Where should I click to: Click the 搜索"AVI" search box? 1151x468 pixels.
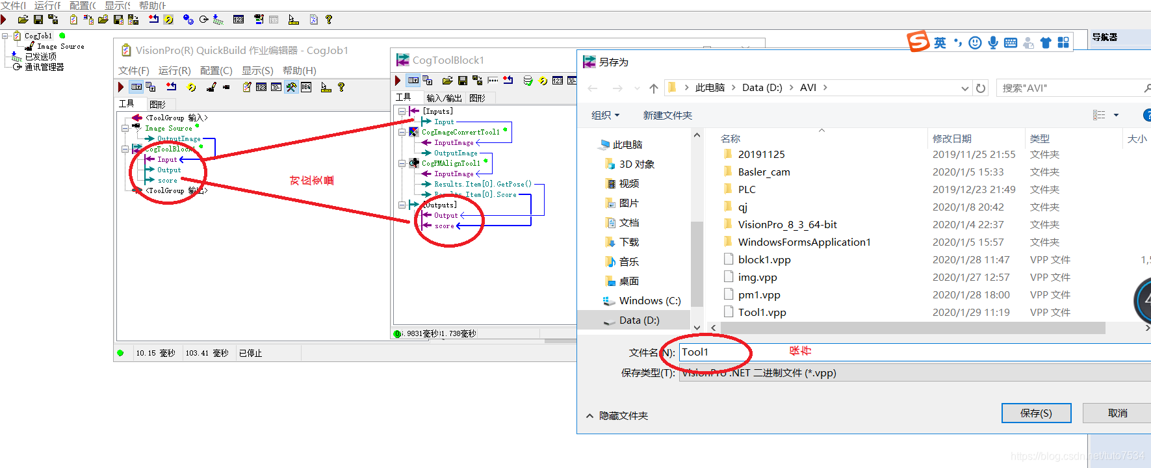tap(1072, 88)
